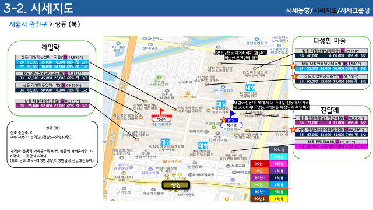
Task: Click the 대림vs신동아 black annotation box
Action: (x=272, y=105)
